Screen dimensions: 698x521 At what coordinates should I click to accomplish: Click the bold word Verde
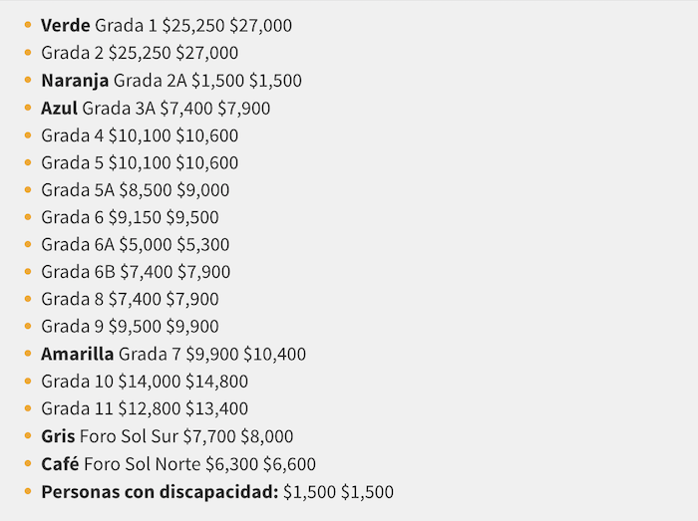[x=66, y=26]
